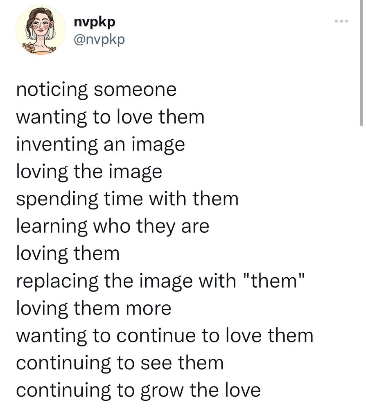366x409 pixels.
Task: Click the line "noticing someone"
Action: point(96,90)
